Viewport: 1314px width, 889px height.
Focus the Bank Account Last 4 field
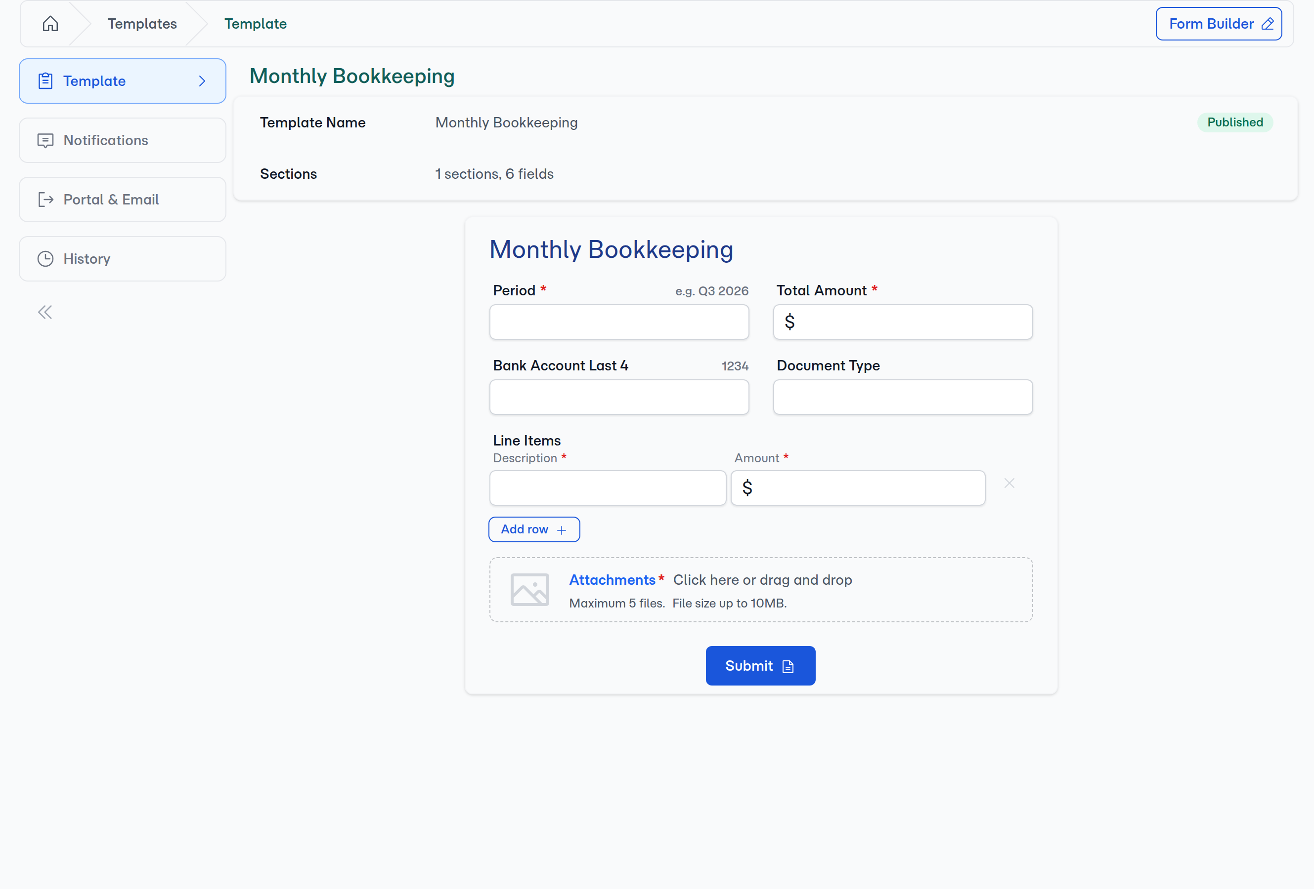click(x=618, y=397)
